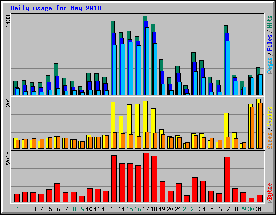Click day label 15 on the x-axis

129,209
